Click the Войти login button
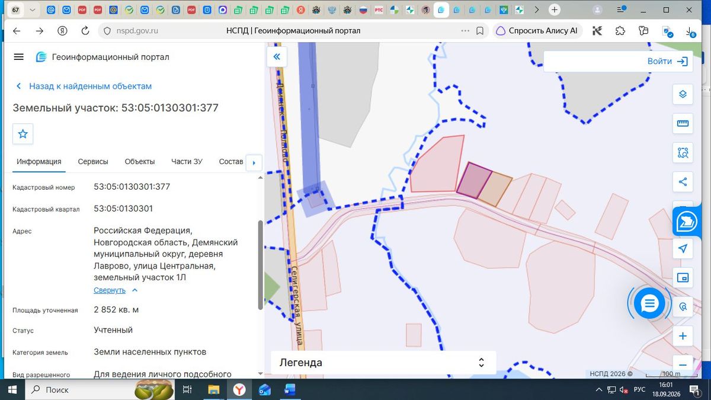Image resolution: width=711 pixels, height=400 pixels. 668,61
